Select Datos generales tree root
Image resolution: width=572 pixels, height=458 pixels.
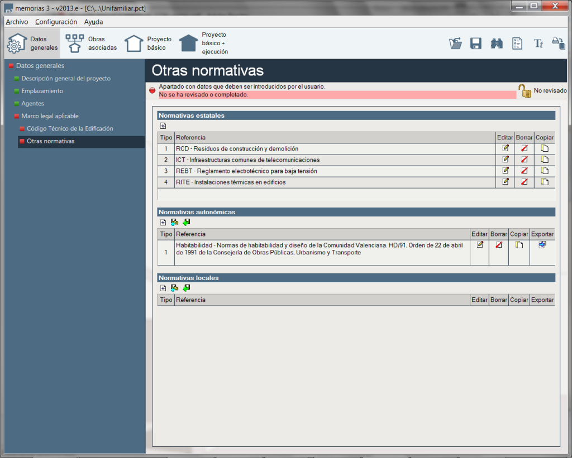[40, 66]
